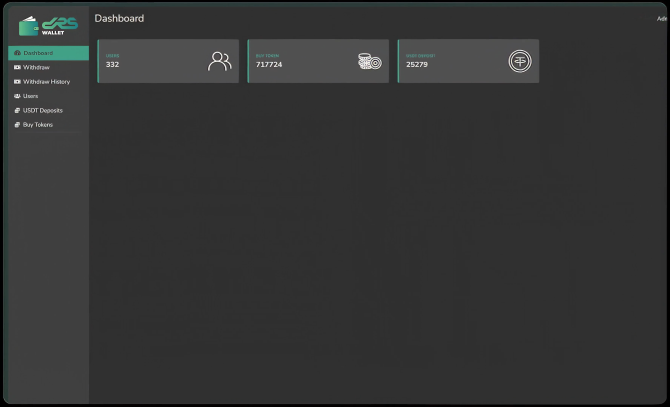Click the Dashboard gauge icon in sidebar

[17, 53]
